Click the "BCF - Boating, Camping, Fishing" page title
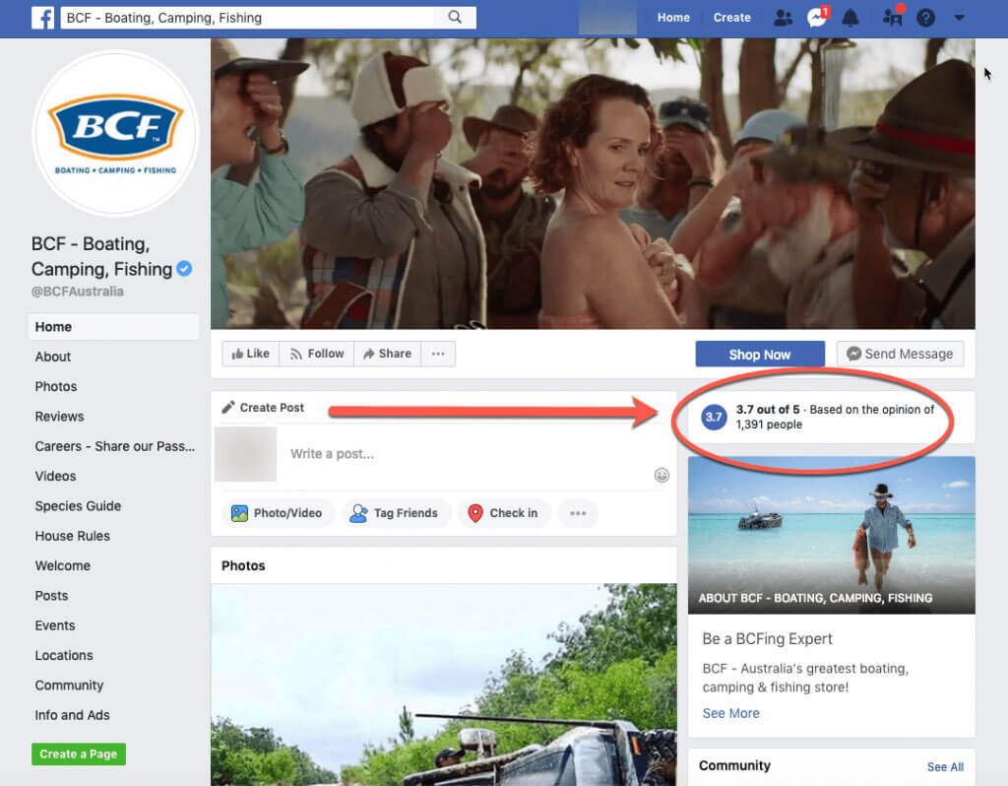1008x786 pixels. 101,257
